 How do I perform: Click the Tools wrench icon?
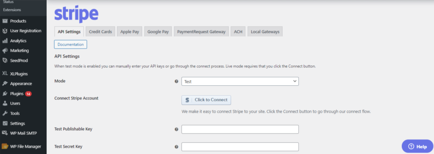(5, 113)
